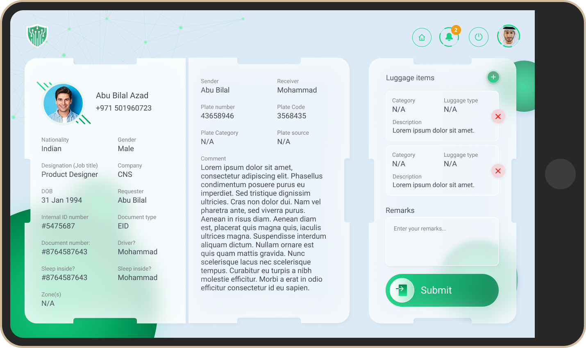Select the Luggage items heading
Screen dimensions: 586x348
tap(410, 77)
